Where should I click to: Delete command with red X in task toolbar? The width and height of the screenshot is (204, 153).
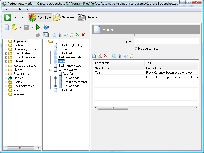point(83,35)
